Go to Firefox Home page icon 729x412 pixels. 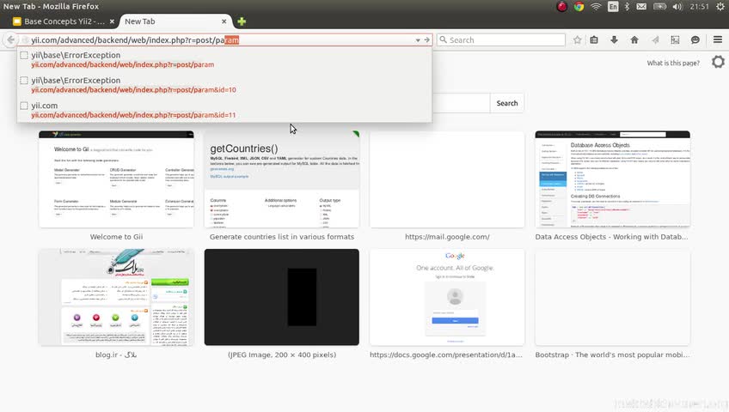point(634,39)
